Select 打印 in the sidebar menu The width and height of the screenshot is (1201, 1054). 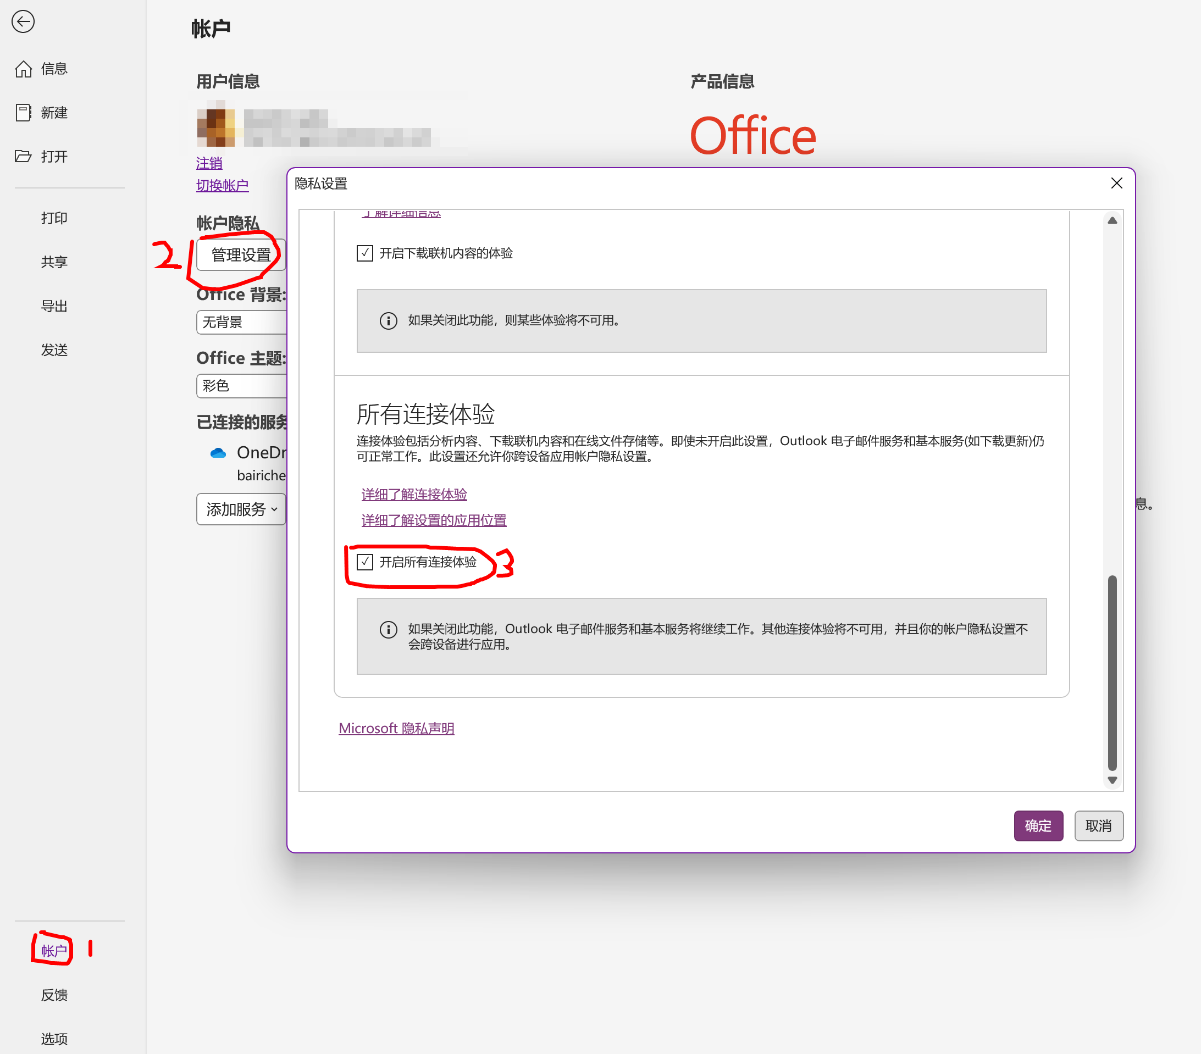[x=54, y=218]
